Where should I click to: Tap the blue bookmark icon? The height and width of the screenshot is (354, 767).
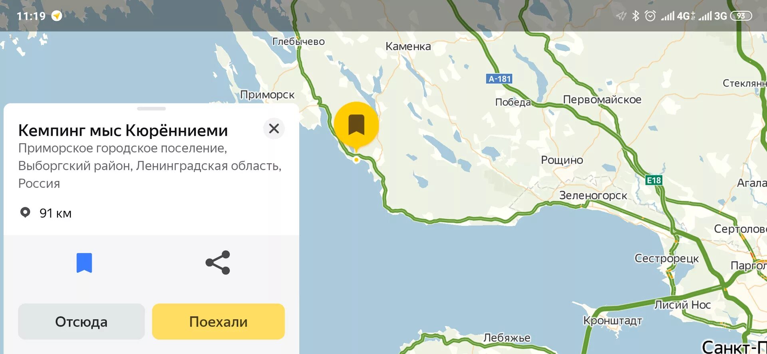point(84,263)
